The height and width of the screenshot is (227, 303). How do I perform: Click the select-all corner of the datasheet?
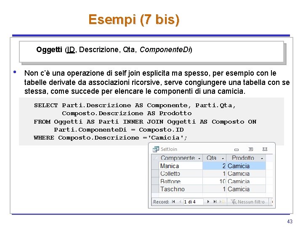[x=155, y=158]
